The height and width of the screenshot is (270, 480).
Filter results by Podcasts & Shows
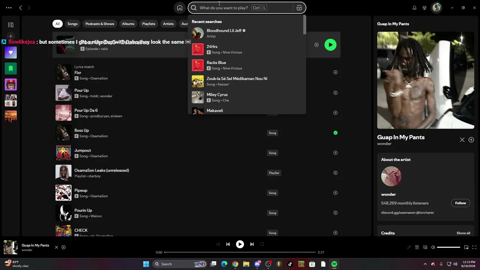point(100,24)
